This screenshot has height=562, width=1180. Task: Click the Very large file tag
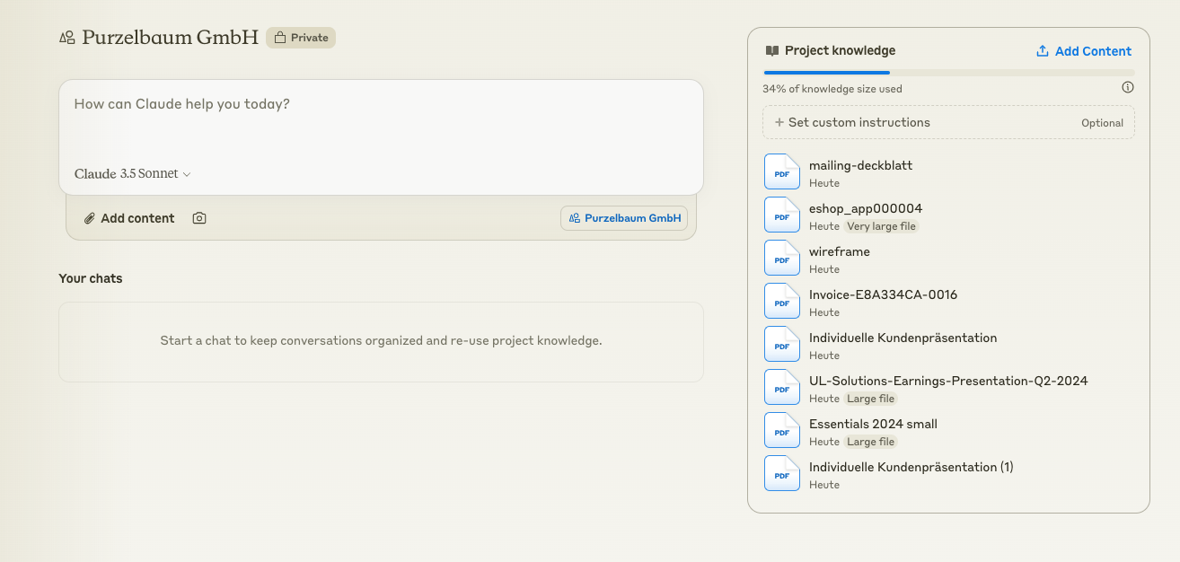881,226
